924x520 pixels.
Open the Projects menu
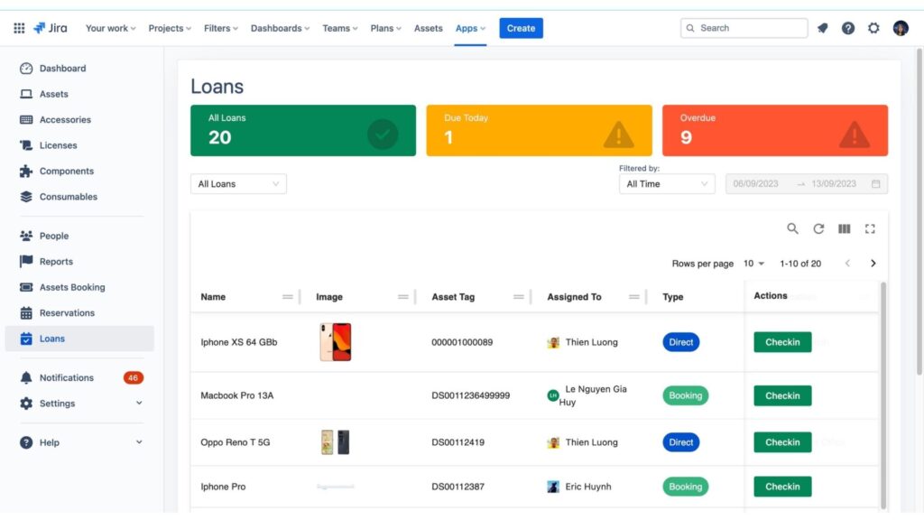tap(169, 28)
